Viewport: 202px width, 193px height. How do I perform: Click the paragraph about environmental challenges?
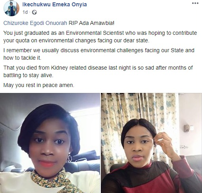(x=99, y=54)
